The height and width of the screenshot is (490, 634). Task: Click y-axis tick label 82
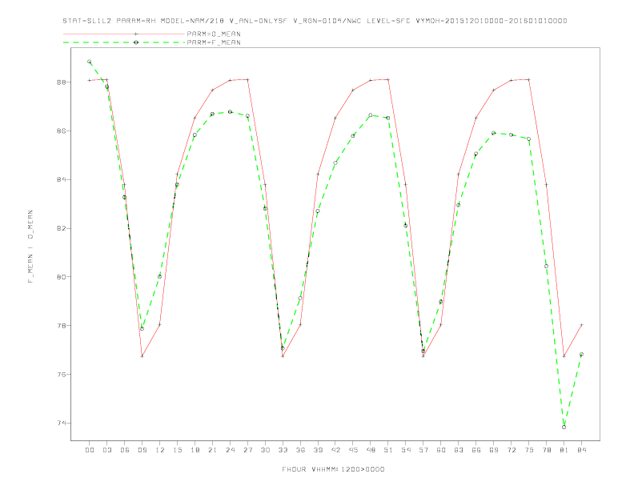[x=62, y=228]
